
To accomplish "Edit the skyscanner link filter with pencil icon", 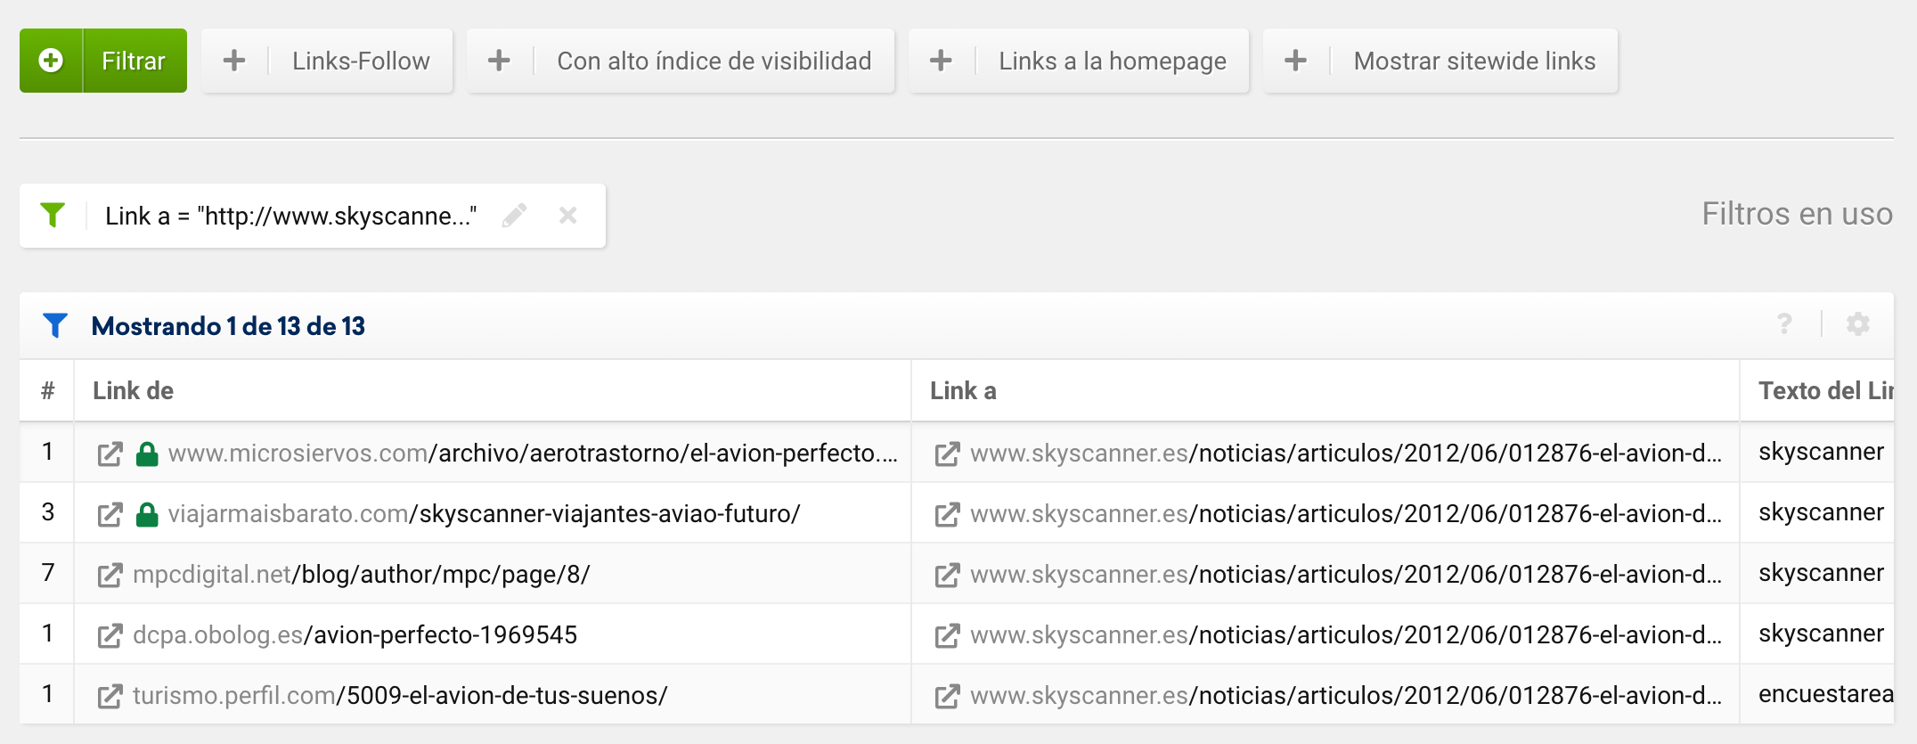I will pyautogui.click(x=514, y=216).
